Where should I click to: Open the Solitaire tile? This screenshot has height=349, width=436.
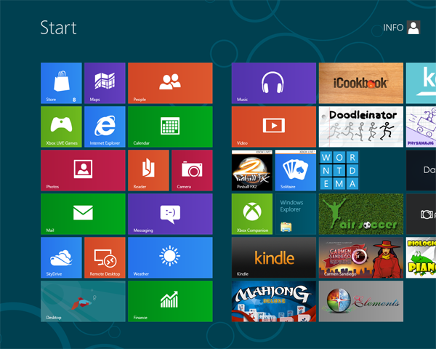pyautogui.click(x=296, y=170)
